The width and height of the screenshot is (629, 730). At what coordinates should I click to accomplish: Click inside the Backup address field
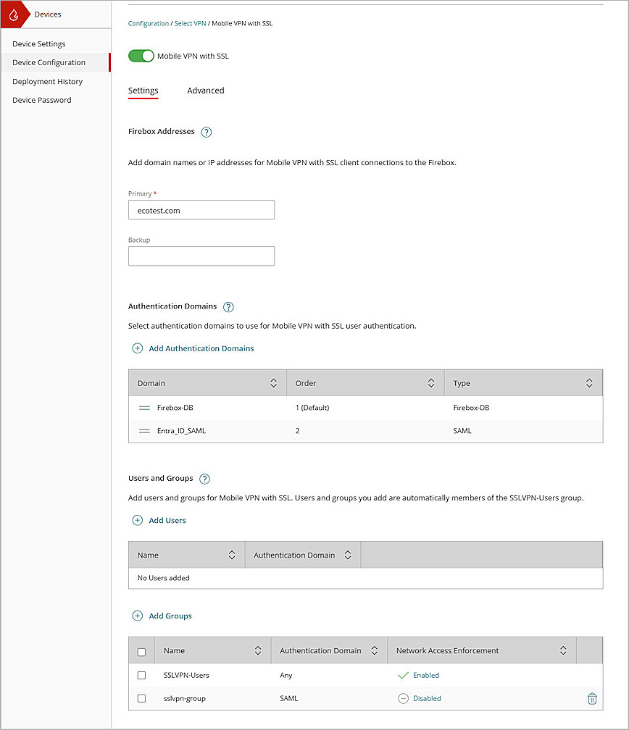click(x=201, y=256)
